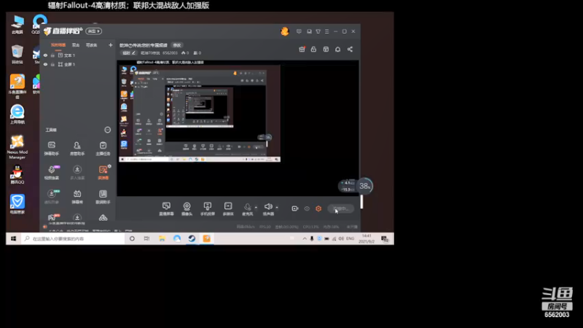Screen dimensions: 583x328
Task: Open the Task View taskbar button
Action: [x=147, y=239]
